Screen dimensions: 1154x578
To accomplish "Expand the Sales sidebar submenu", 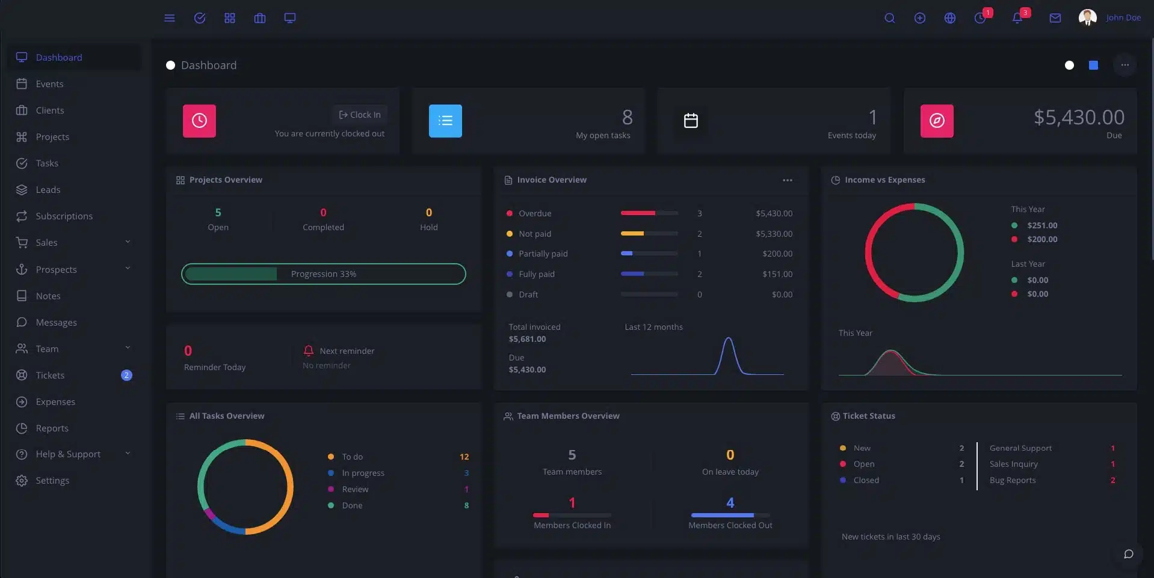I will [x=128, y=242].
